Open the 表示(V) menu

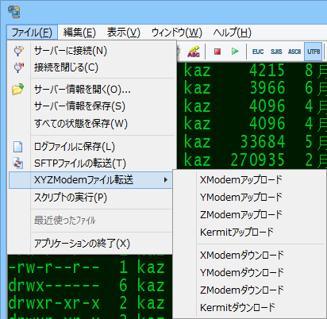click(x=124, y=33)
